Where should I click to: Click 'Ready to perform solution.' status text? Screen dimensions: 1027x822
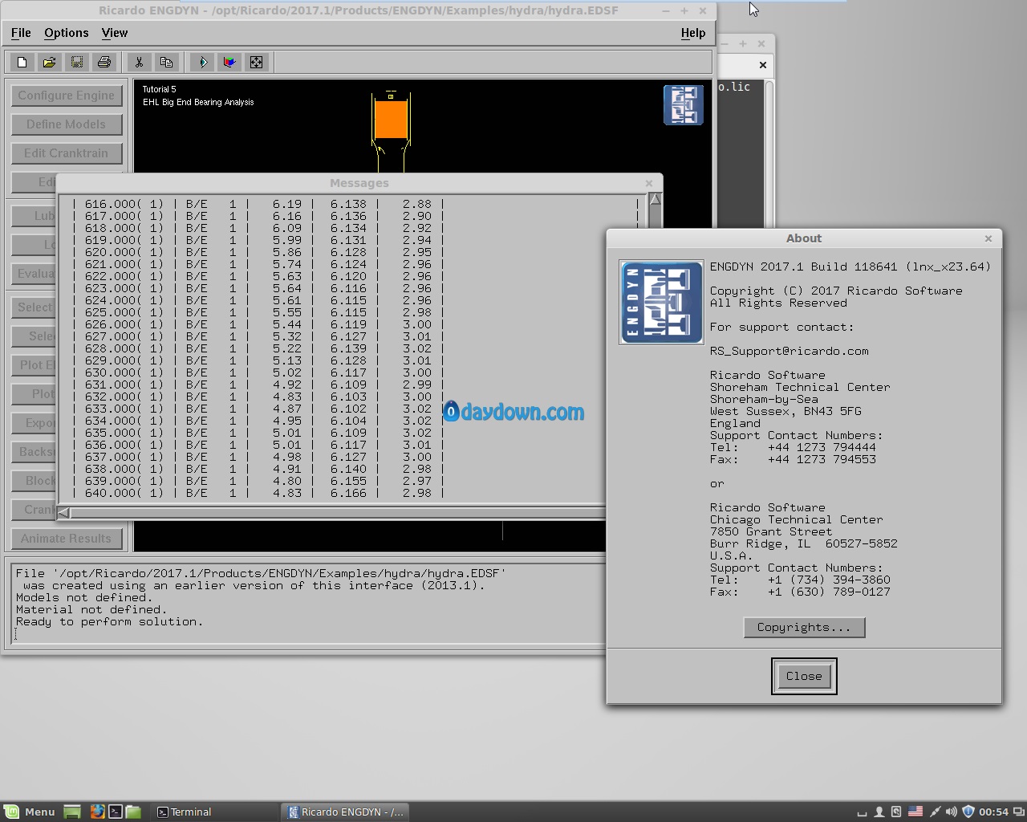[109, 621]
